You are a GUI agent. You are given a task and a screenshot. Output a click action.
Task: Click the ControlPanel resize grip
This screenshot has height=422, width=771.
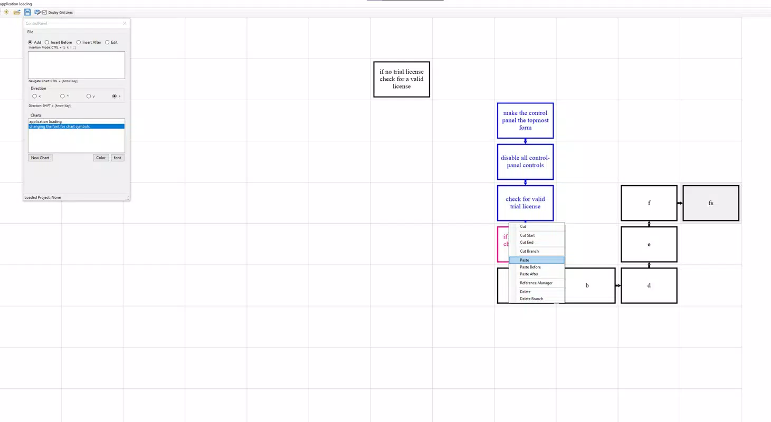pyautogui.click(x=127, y=198)
